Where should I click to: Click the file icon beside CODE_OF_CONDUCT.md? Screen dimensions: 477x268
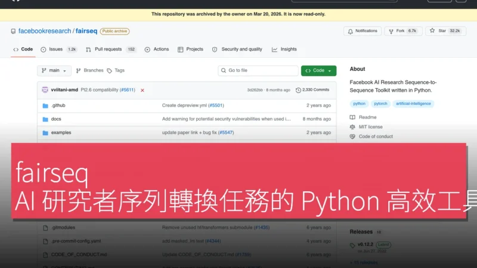(x=45, y=255)
